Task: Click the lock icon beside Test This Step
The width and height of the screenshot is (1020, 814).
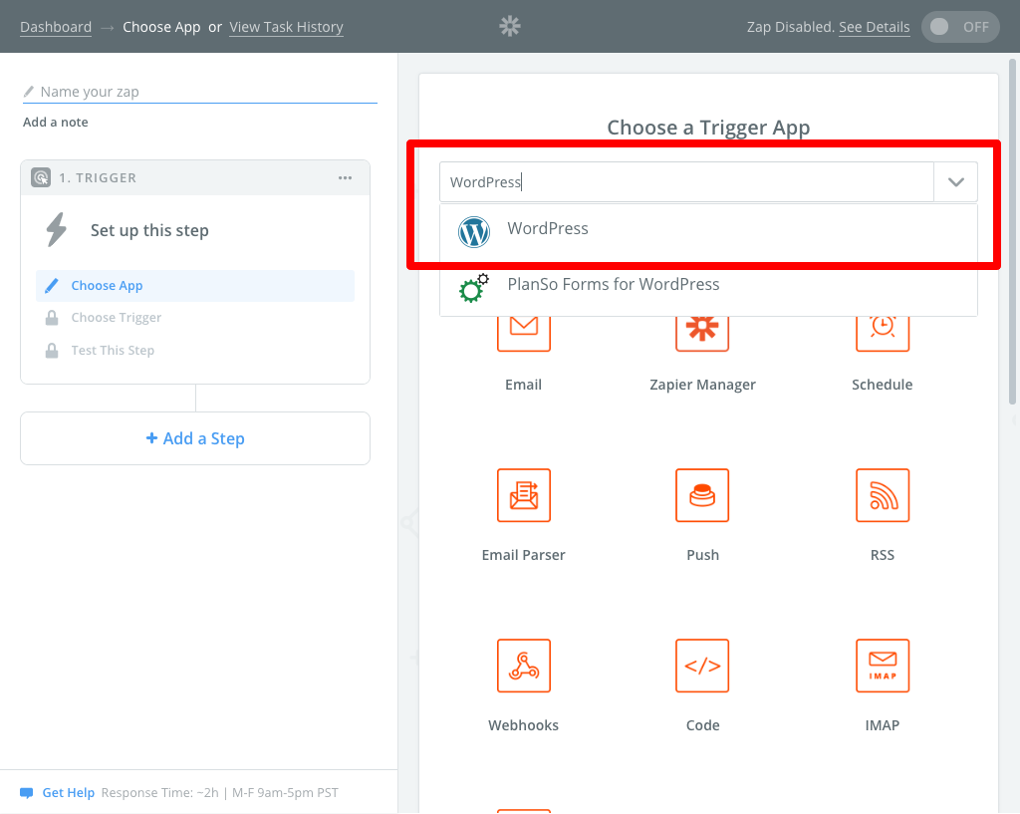Action: point(52,350)
